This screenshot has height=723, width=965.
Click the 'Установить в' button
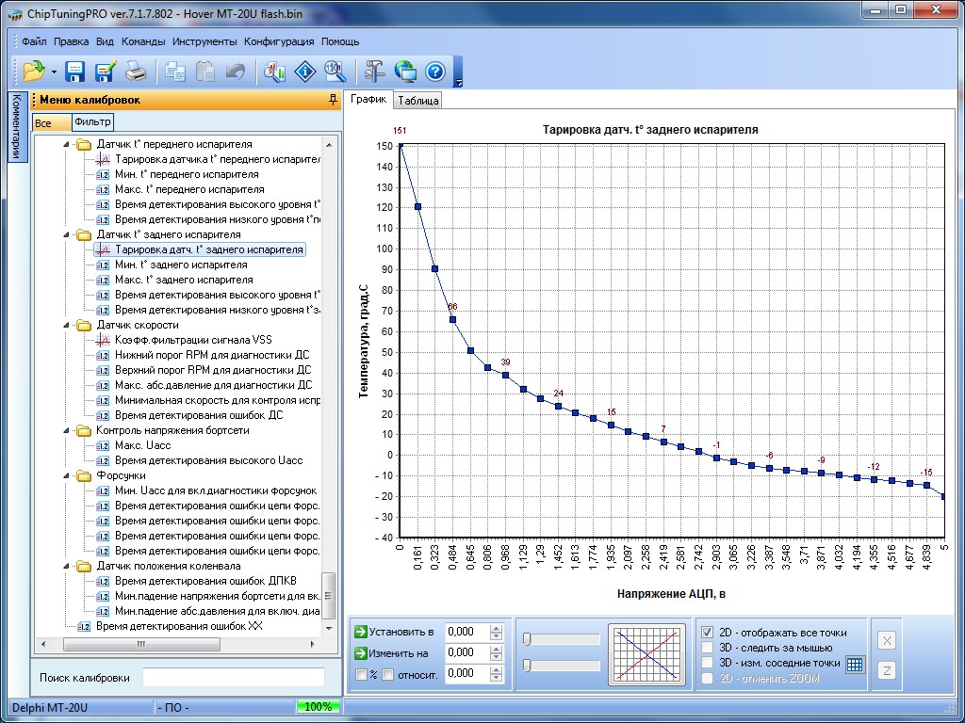(x=394, y=632)
